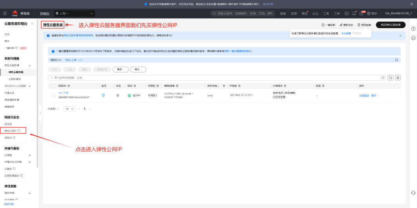Click search help question mark icon
Screen dimensions: 417x208
383,77
